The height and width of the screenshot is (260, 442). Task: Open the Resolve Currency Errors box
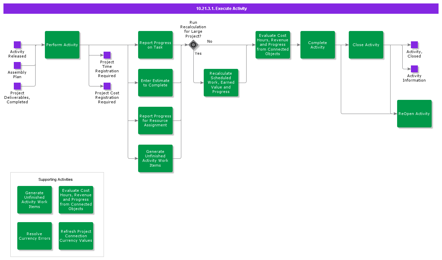[x=35, y=236]
